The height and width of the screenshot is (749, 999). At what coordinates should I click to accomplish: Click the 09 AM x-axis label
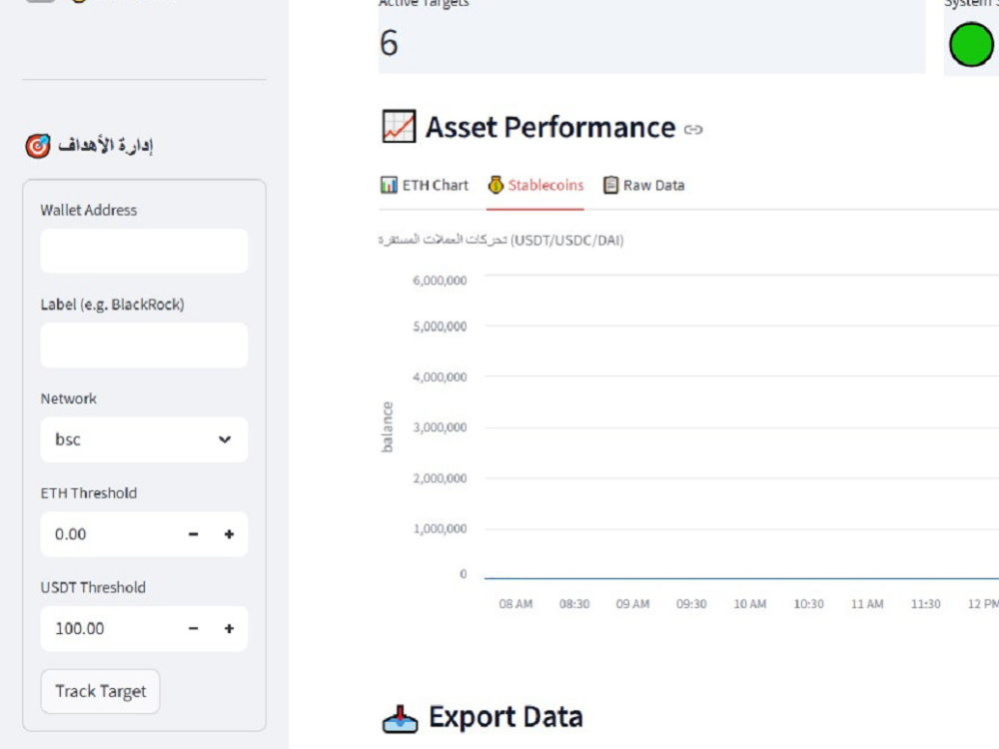point(632,604)
